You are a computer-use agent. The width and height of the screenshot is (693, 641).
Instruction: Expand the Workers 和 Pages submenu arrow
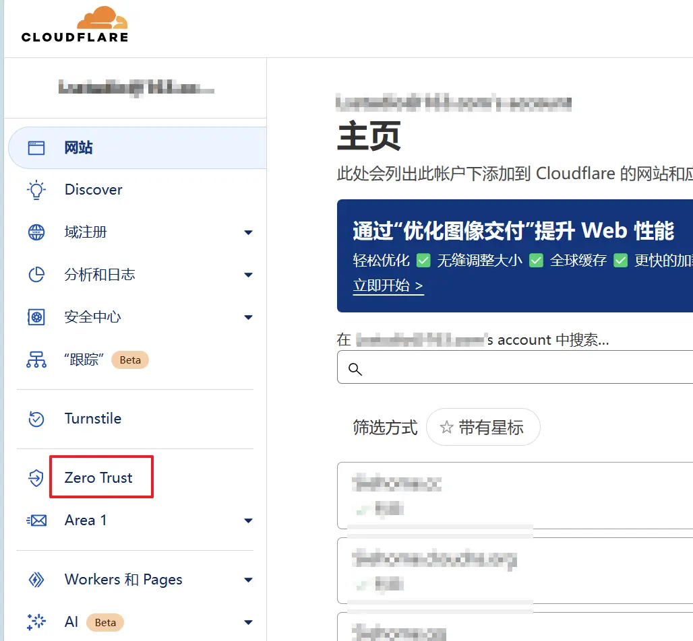(x=248, y=580)
